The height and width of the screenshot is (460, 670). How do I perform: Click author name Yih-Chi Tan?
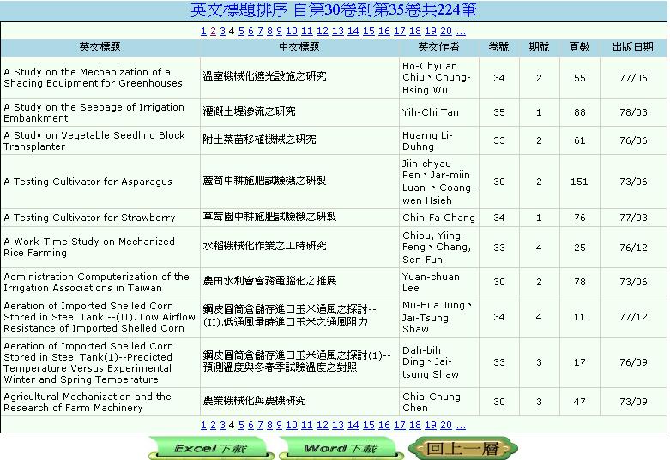(431, 112)
